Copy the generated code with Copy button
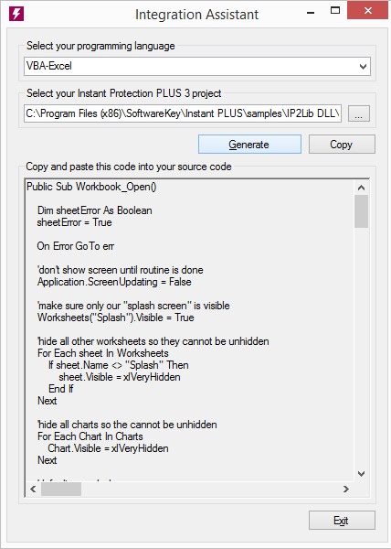Image resolution: width=391 pixels, height=549 pixels. pyautogui.click(x=342, y=145)
